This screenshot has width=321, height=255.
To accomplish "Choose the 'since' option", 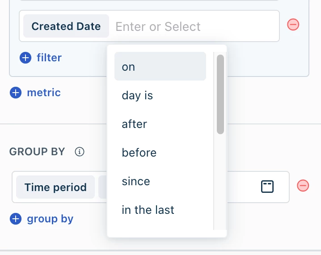I will pos(160,181).
